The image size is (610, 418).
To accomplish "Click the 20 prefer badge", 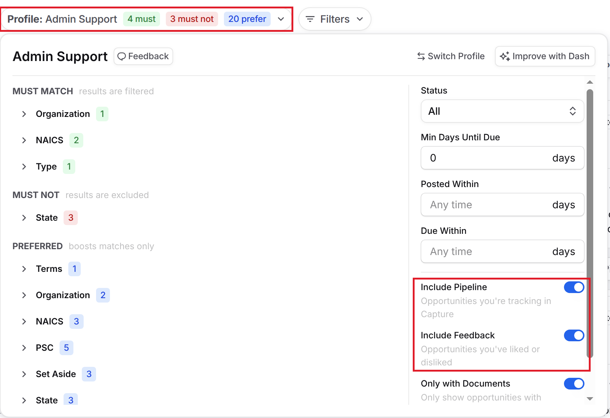I will pyautogui.click(x=247, y=19).
